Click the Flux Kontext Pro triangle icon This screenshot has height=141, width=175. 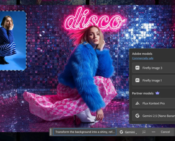[137, 103]
